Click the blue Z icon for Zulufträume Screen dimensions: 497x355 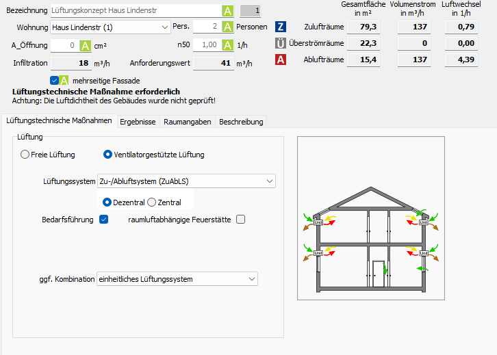tap(281, 27)
